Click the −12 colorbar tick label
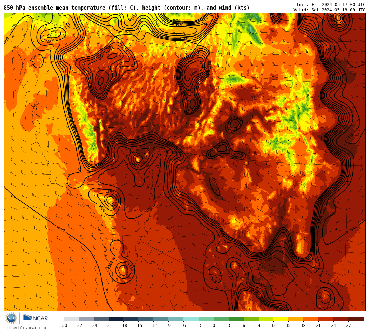This screenshot has width=369, height=332. coord(153,326)
